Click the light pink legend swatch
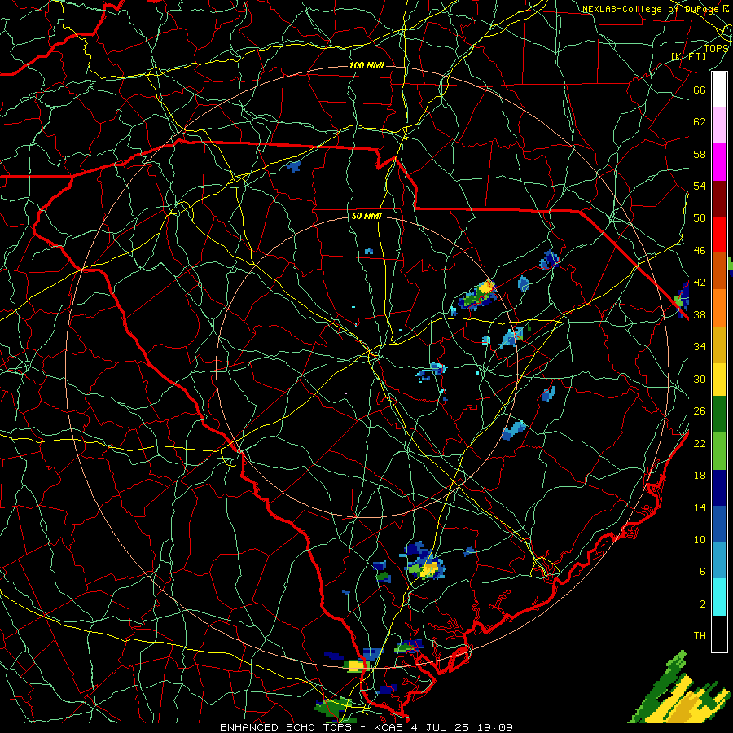 (x=719, y=125)
